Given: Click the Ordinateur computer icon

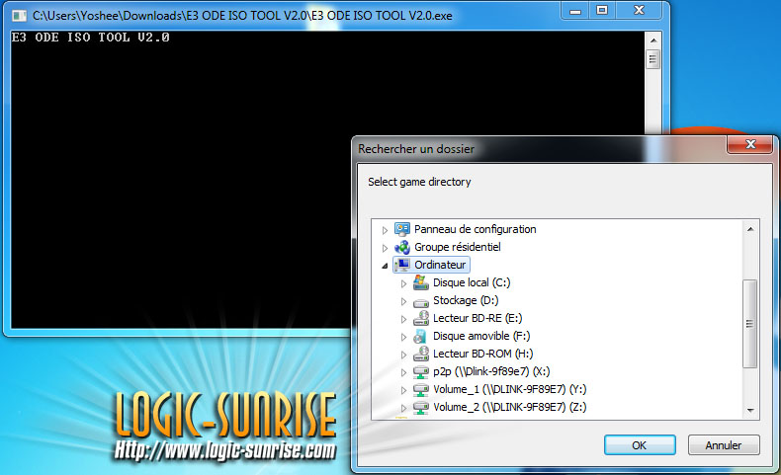Looking at the screenshot, I should coord(402,265).
